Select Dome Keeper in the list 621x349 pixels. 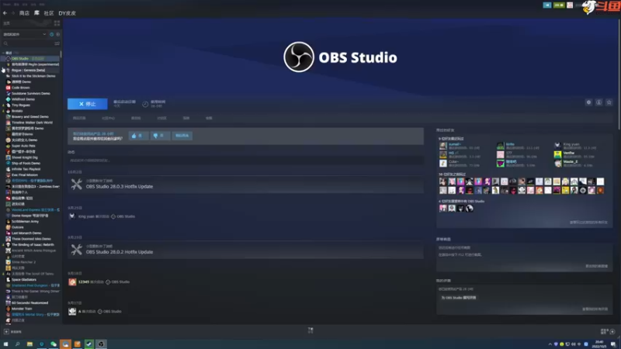click(x=31, y=216)
